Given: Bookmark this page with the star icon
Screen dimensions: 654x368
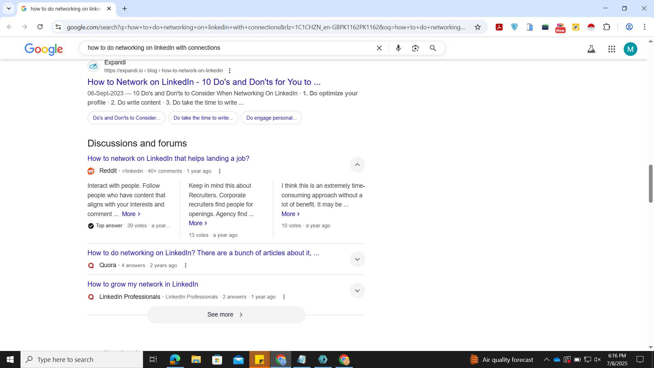Looking at the screenshot, I should (478, 27).
